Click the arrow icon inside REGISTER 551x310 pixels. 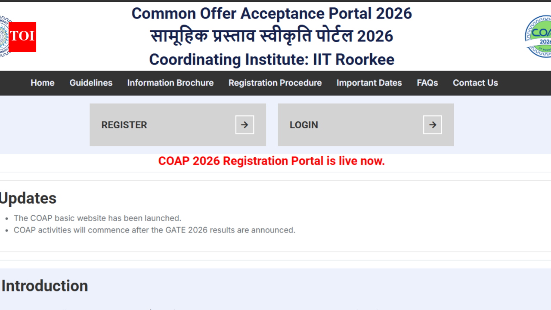[244, 124]
